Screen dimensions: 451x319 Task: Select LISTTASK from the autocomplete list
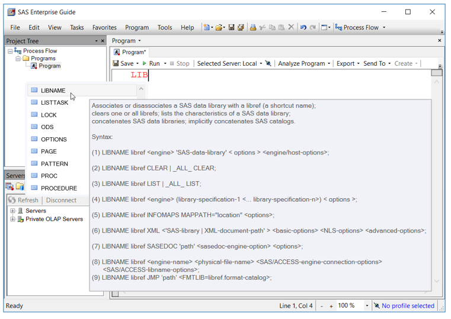[x=55, y=102]
